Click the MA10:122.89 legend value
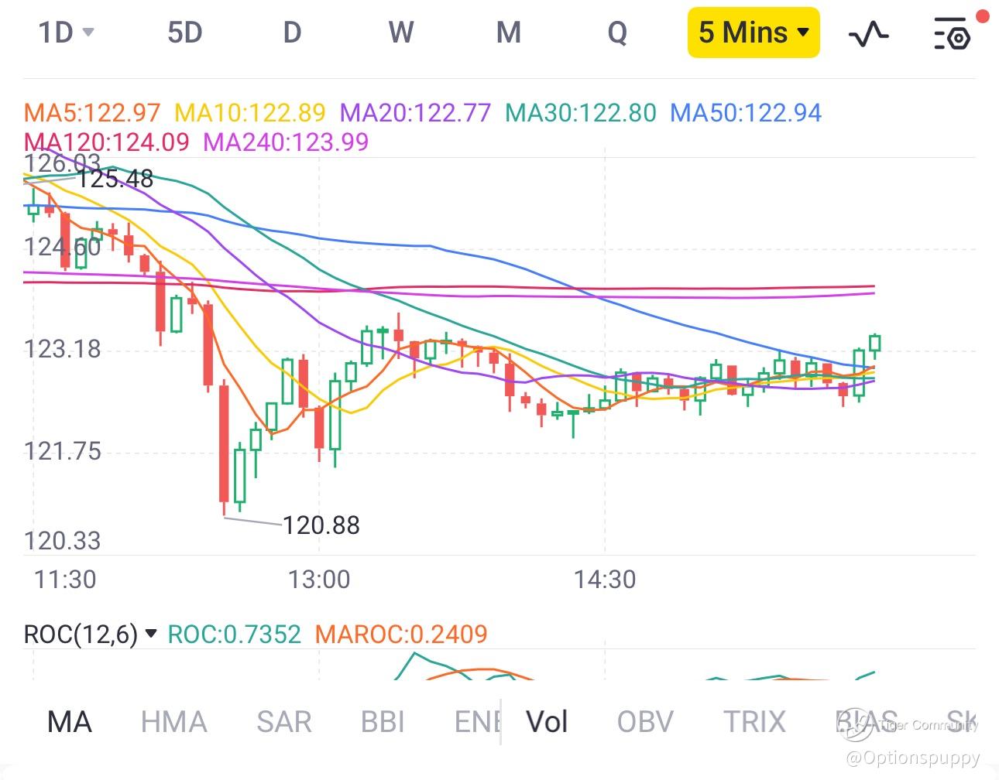This screenshot has width=999, height=780. point(250,113)
